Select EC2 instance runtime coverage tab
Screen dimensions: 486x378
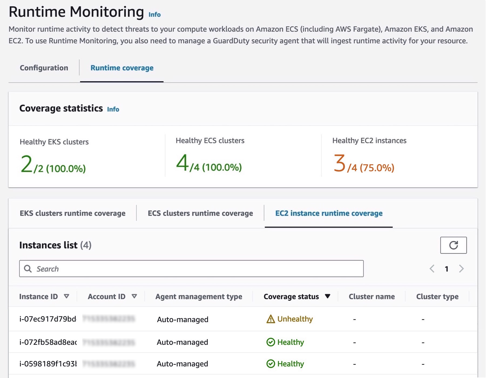coord(329,213)
